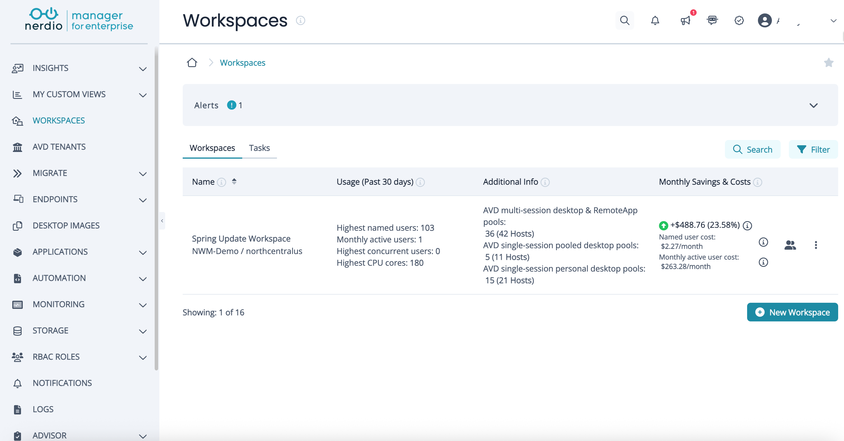The image size is (844, 441).
Task: Open three-dot menu for Spring Update Workspace
Action: (816, 245)
